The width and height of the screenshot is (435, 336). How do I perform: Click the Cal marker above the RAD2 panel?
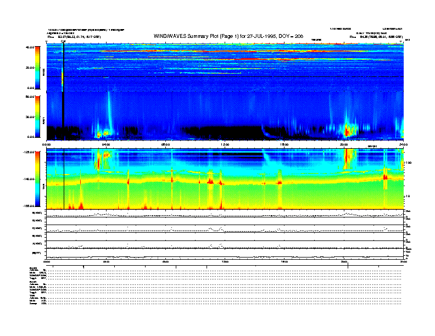point(63,42)
